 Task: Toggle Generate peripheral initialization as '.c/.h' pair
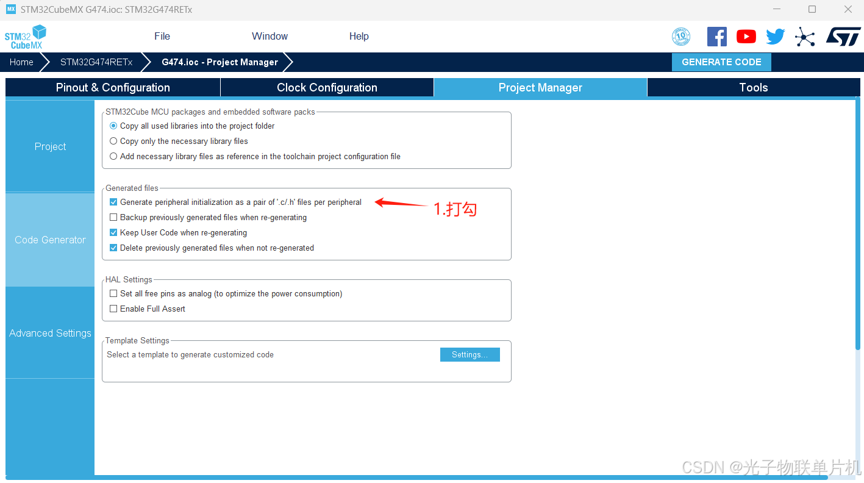coord(113,202)
